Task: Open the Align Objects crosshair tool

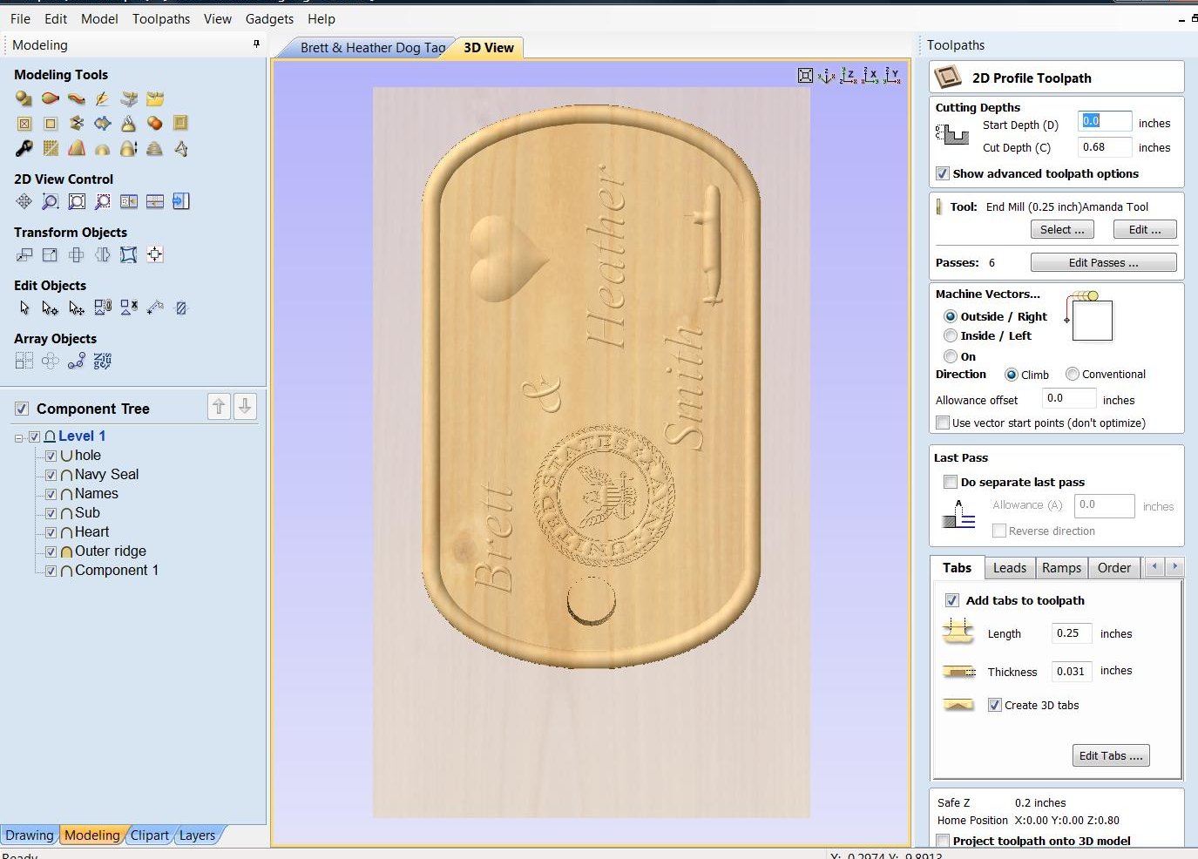Action: (155, 254)
